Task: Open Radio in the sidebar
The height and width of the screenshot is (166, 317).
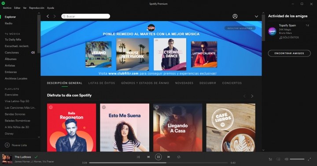Action: (8, 23)
